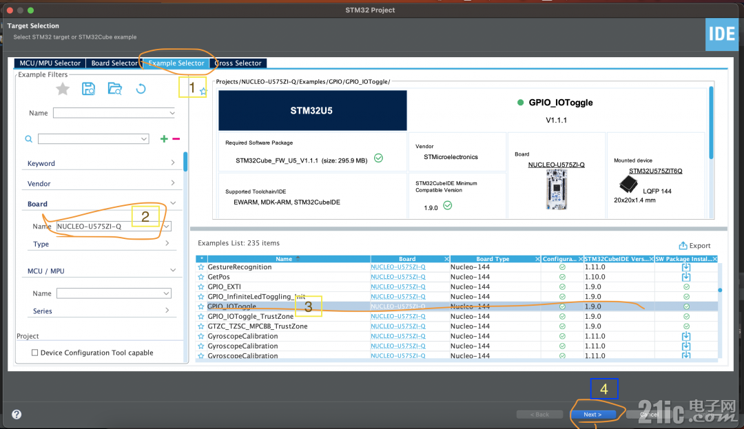
Task: Click the green check beside minimum version 1.9.0
Action: click(448, 205)
